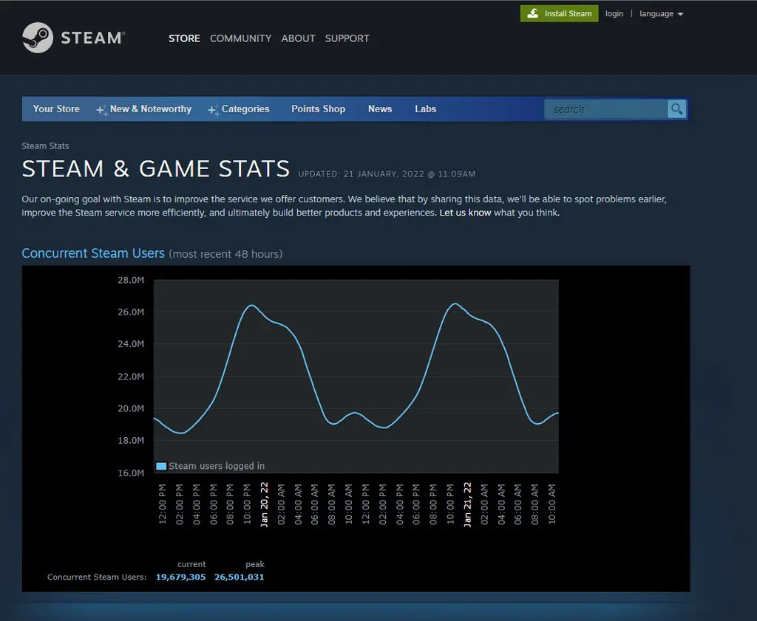
Task: Click the updated date text
Action: click(x=387, y=174)
